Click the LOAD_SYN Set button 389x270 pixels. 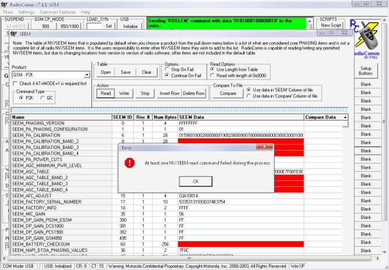(x=109, y=26)
